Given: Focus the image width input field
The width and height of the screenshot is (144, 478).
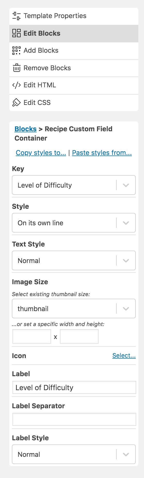Looking at the screenshot, I should (x=32, y=336).
